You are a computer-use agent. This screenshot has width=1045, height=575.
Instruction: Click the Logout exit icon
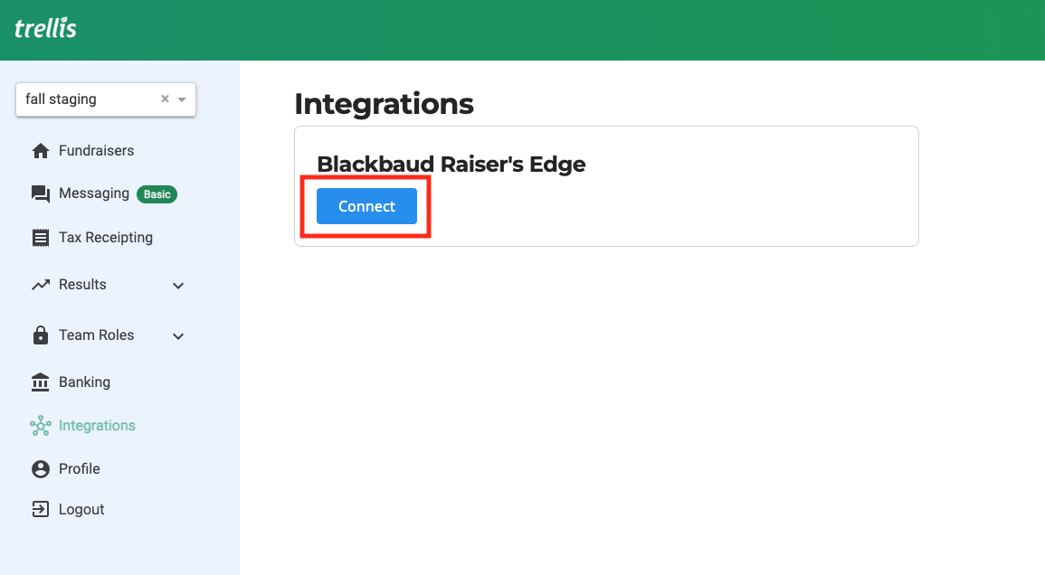pos(42,509)
